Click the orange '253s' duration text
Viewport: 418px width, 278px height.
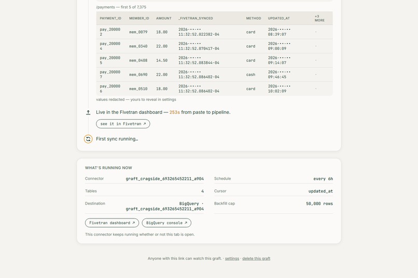coord(175,112)
